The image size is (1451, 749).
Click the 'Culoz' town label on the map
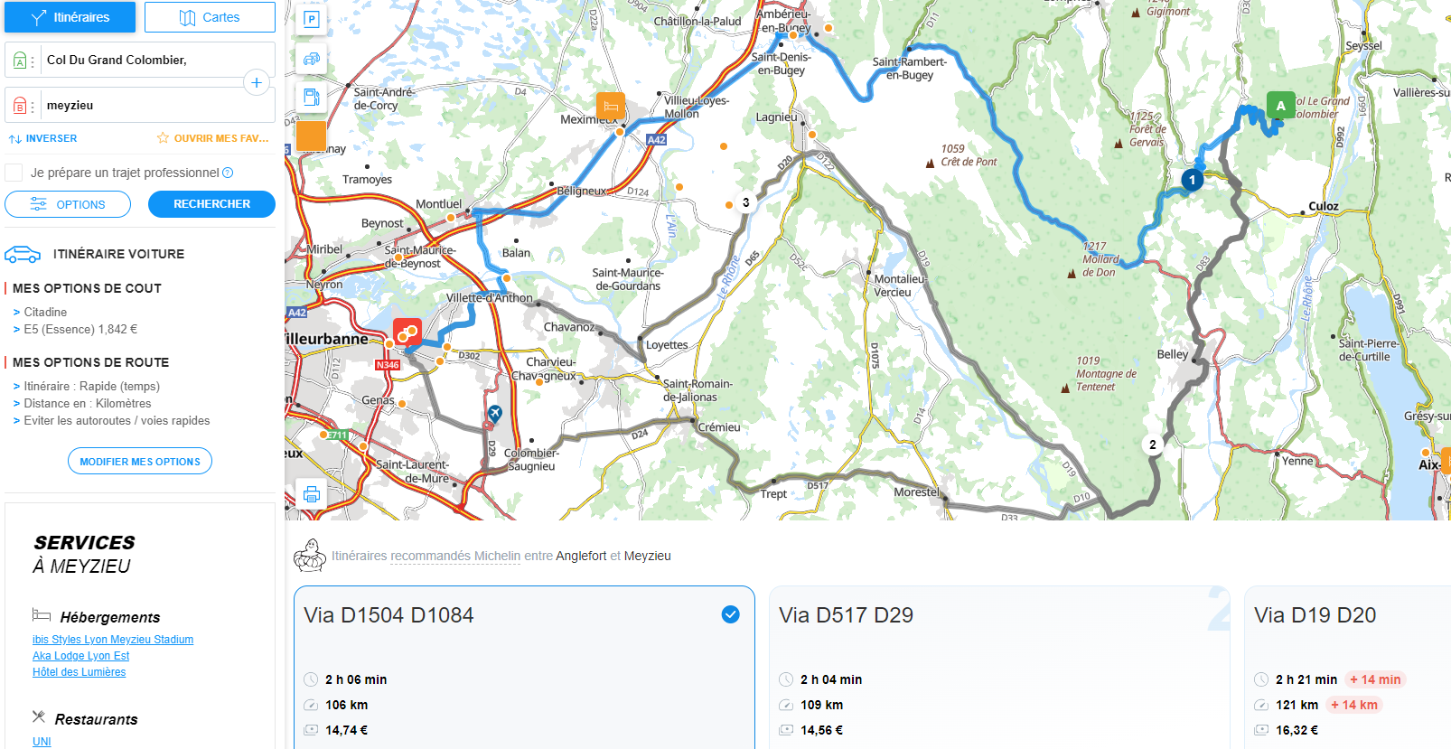pos(1324,206)
